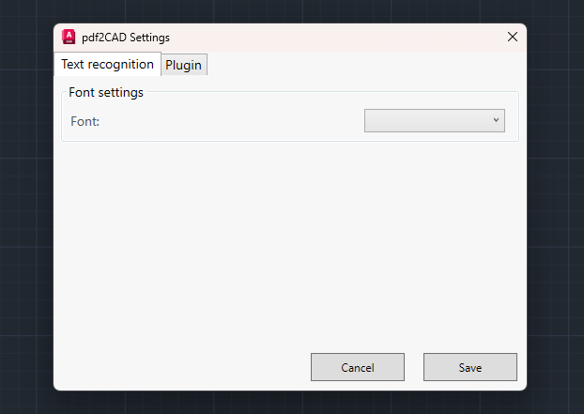Save the pdf2CAD settings

[469, 367]
